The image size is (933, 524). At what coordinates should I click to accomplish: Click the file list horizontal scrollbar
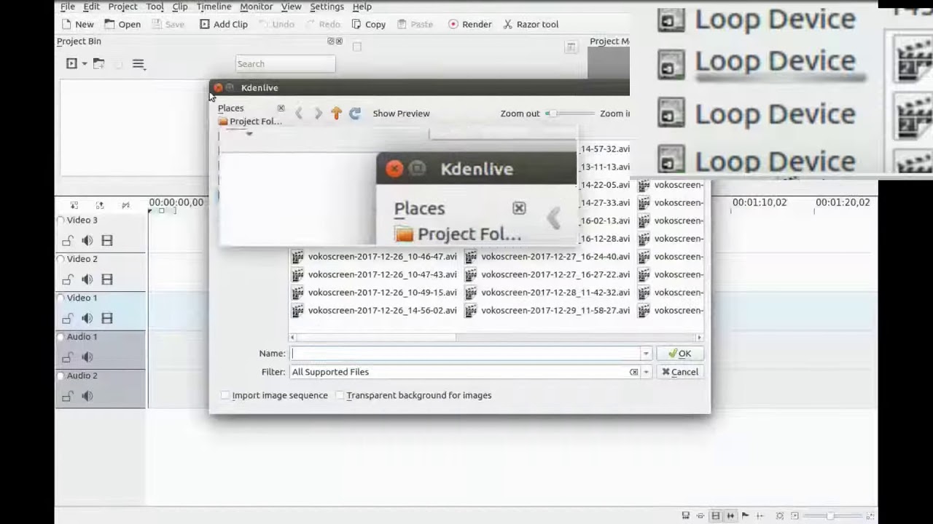(x=496, y=338)
